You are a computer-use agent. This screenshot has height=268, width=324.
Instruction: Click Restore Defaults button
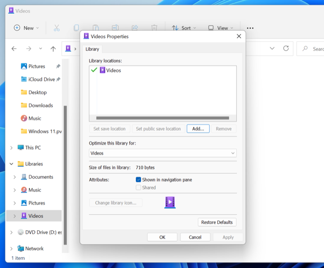(x=217, y=222)
